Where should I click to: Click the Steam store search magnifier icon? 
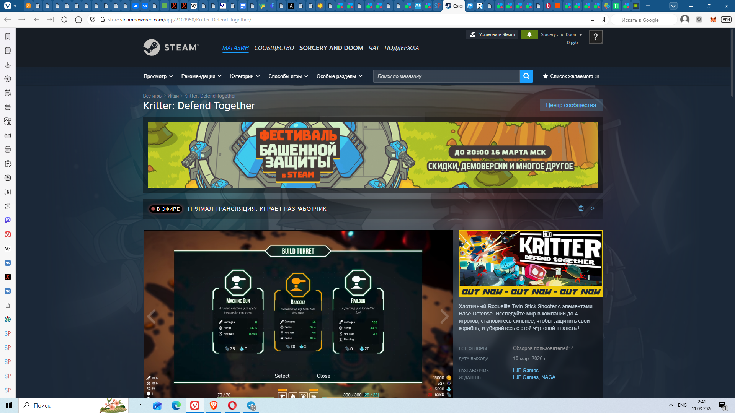(526, 76)
